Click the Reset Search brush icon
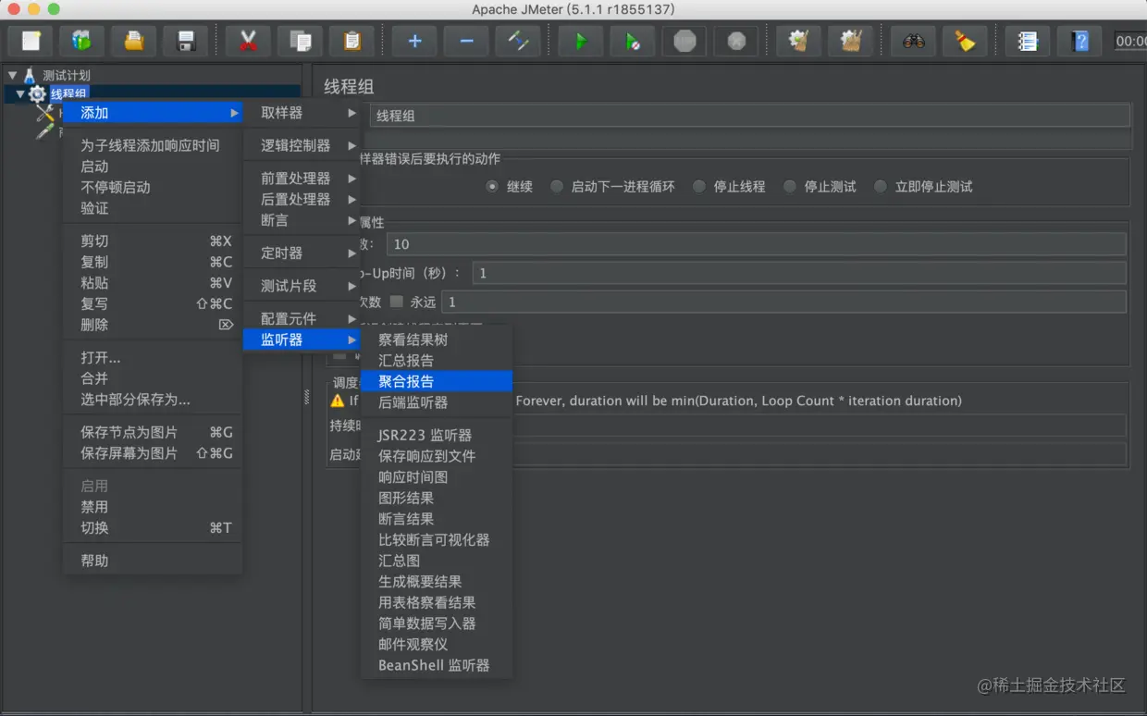The image size is (1147, 716). click(x=966, y=42)
